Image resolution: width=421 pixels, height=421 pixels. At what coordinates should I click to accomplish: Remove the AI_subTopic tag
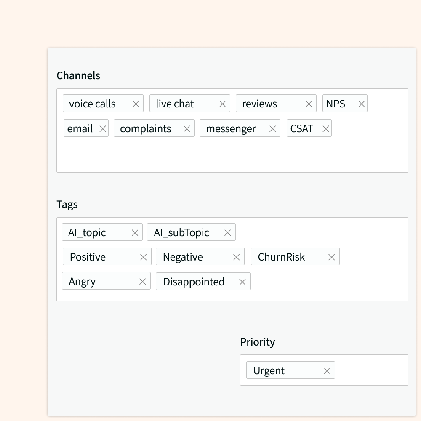point(227,232)
